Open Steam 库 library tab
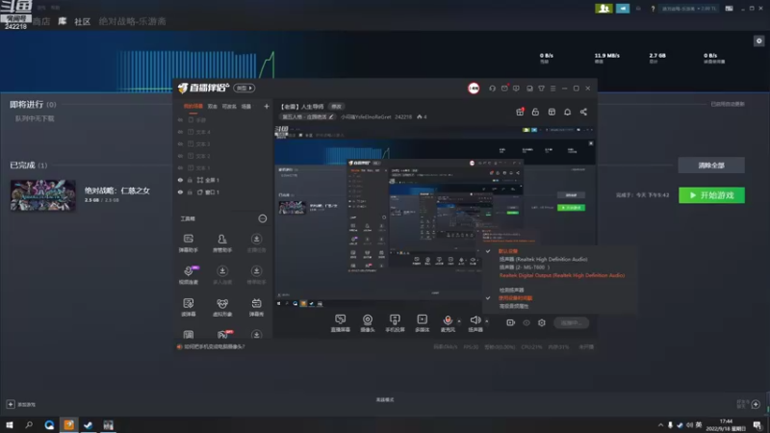Screen dimensions: 770x433 click(x=63, y=21)
